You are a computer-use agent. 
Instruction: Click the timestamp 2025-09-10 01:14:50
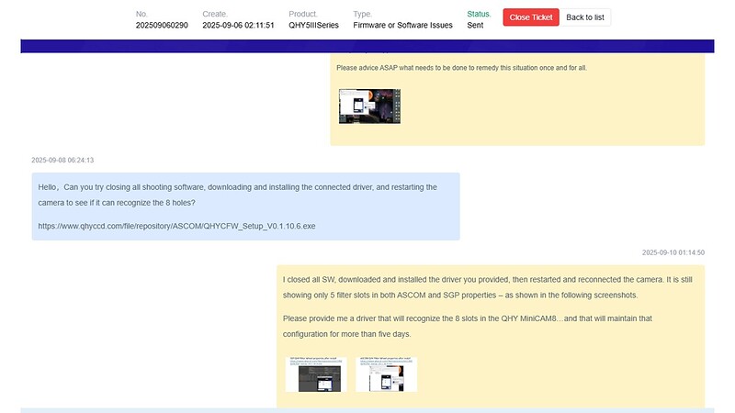pyautogui.click(x=673, y=252)
